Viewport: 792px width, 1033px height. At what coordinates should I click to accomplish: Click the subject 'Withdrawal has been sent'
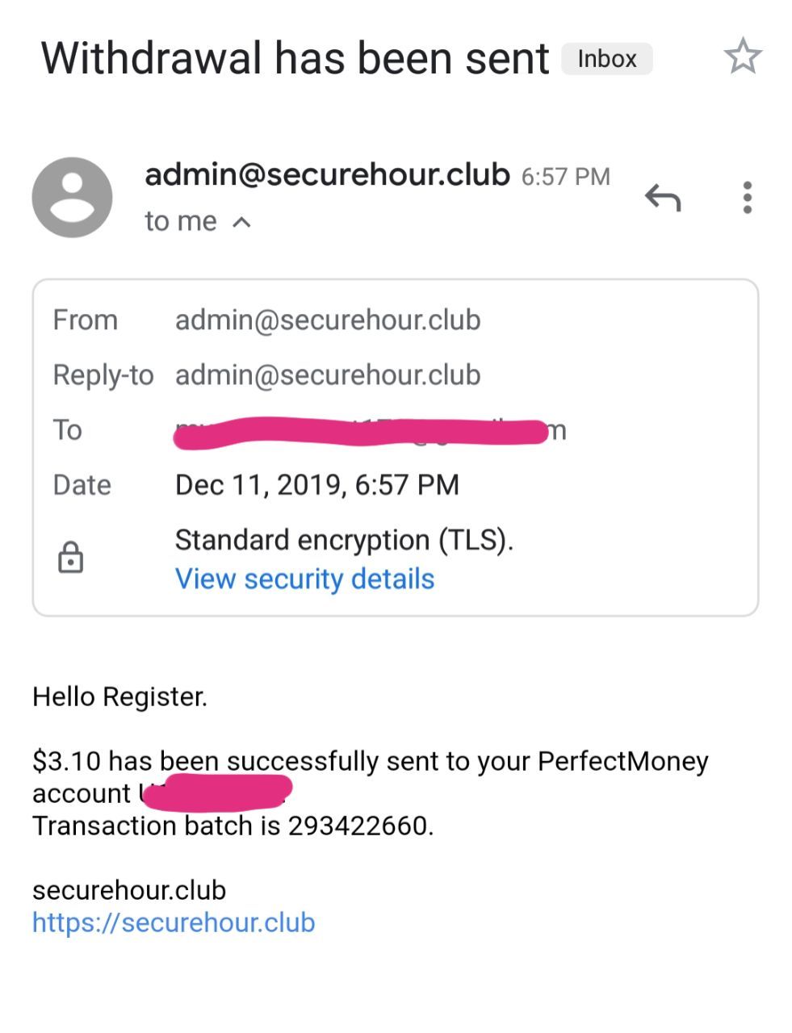(295, 59)
